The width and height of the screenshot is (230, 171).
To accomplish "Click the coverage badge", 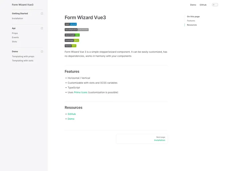I will tap(72, 40).
